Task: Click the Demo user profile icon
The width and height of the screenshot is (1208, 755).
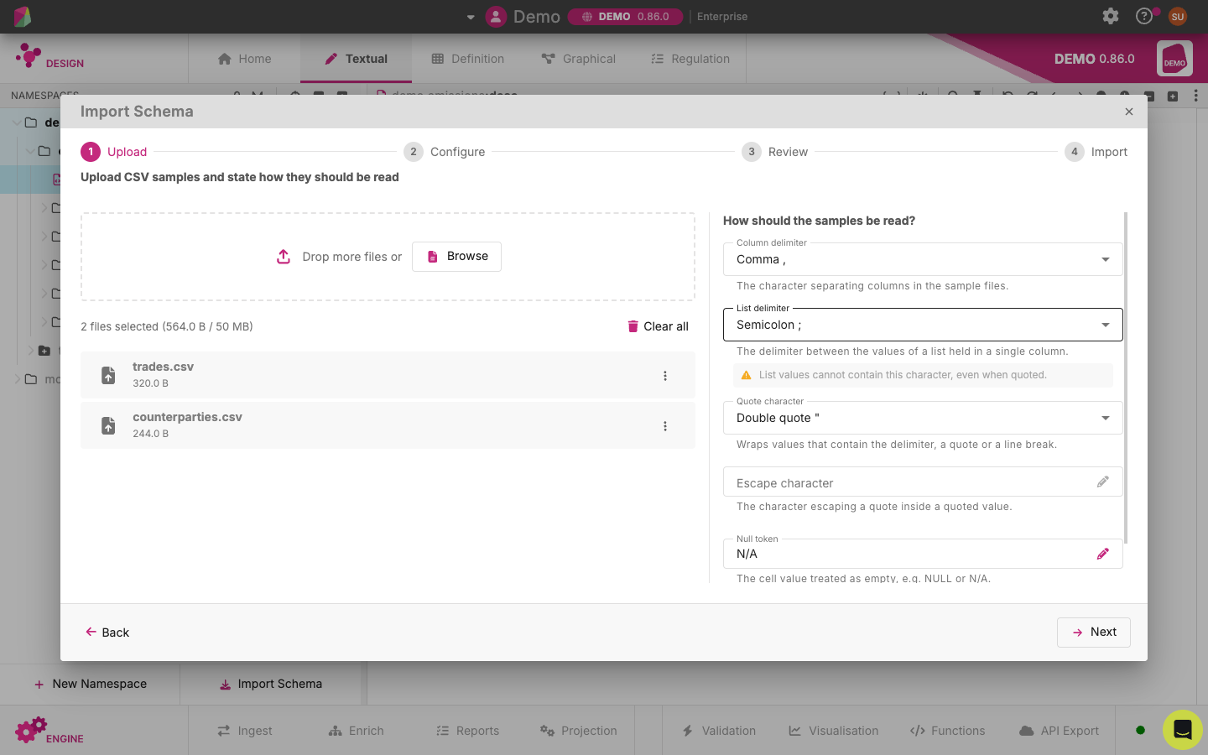Action: [x=496, y=16]
